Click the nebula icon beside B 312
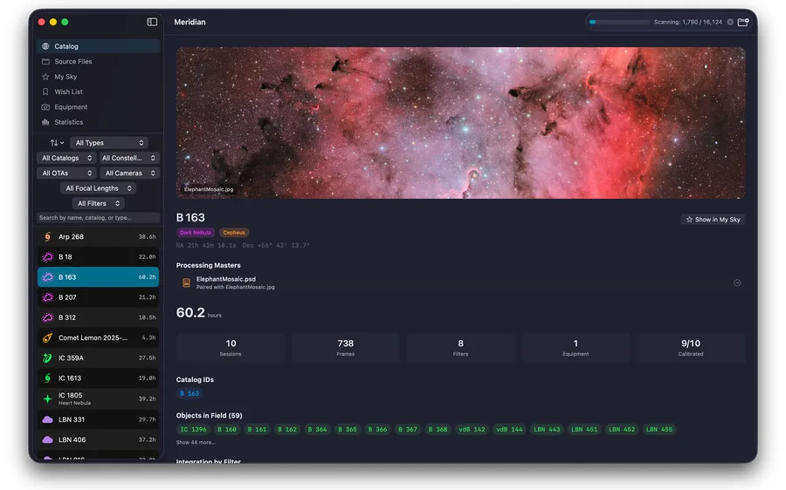Viewport: 786px width, 490px height. point(48,317)
